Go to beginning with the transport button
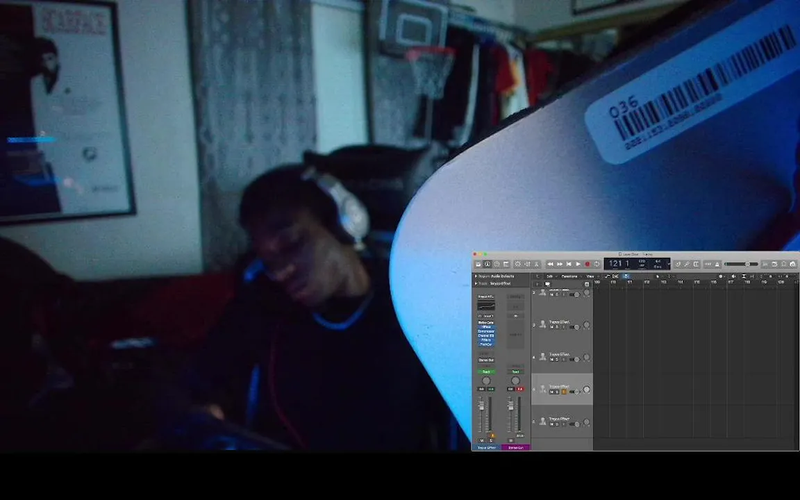The width and height of the screenshot is (800, 500). click(x=568, y=265)
